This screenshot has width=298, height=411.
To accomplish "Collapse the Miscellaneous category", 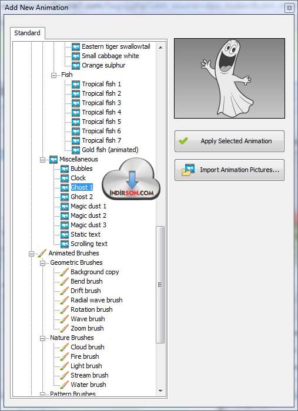I will [x=42, y=160].
